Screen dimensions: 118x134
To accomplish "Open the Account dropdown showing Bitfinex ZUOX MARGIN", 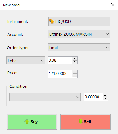I will [x=79, y=34].
